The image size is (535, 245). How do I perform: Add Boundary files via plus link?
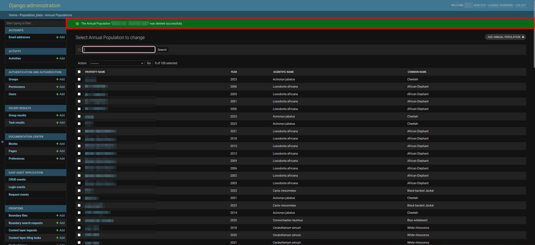tap(60, 216)
